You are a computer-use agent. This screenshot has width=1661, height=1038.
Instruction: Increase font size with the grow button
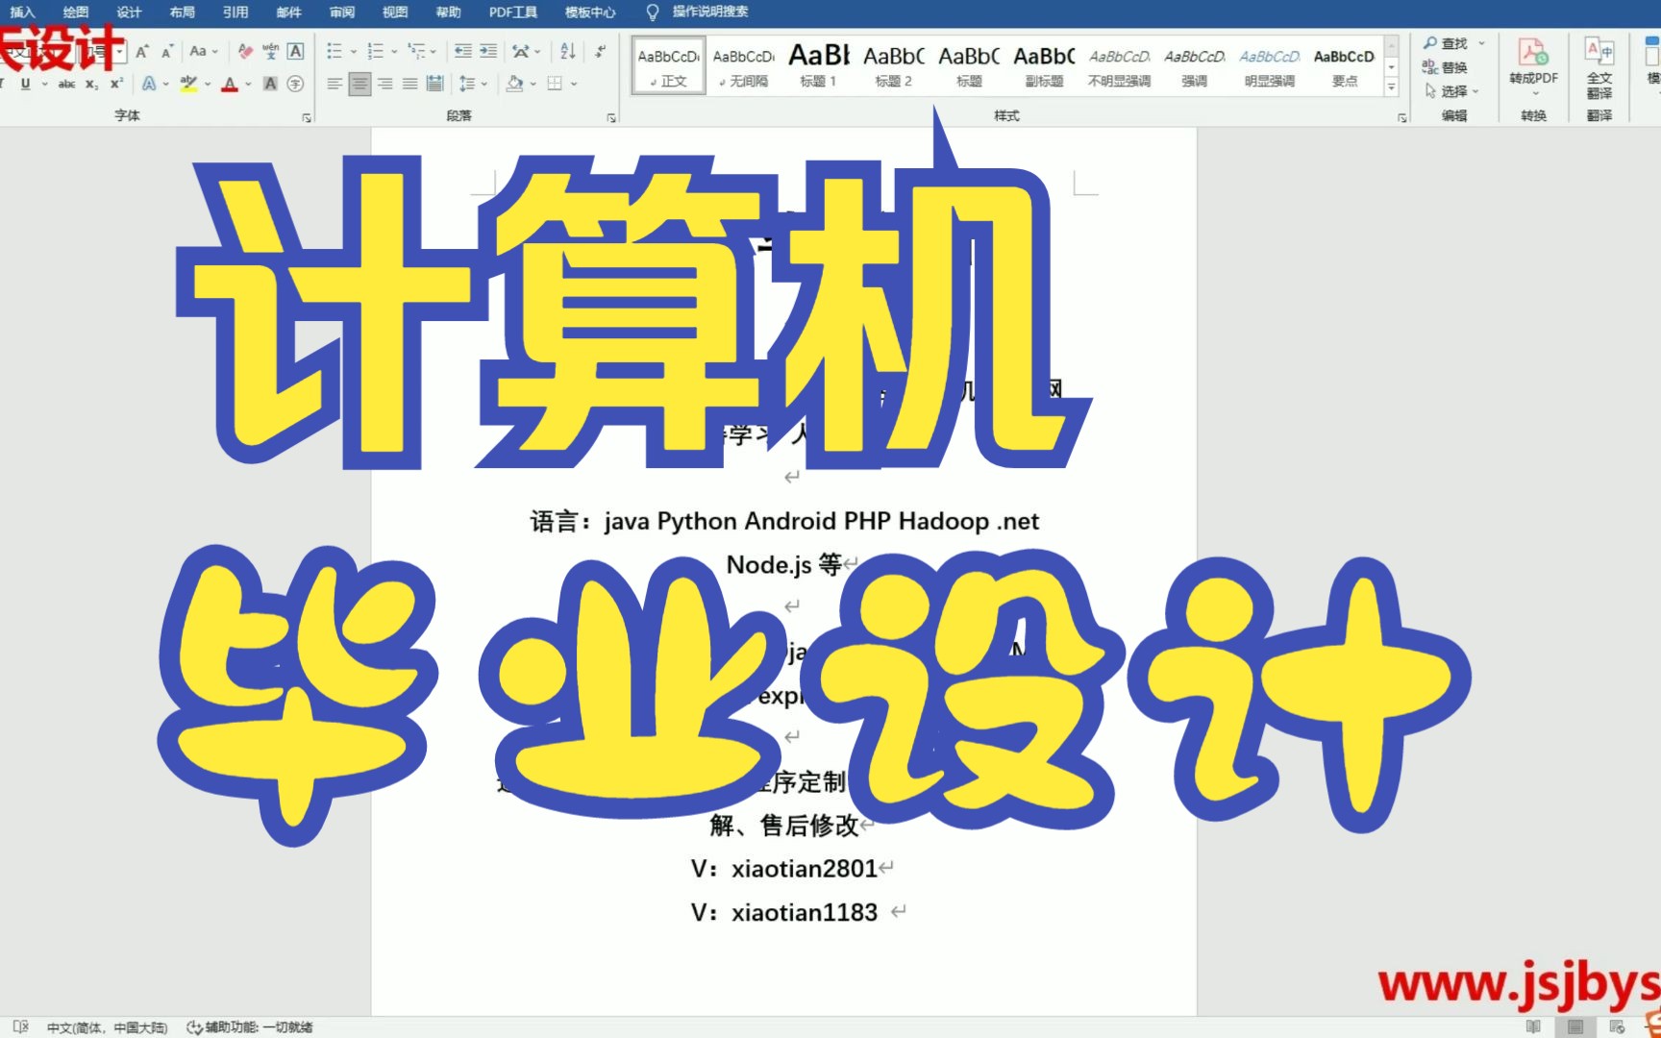142,52
